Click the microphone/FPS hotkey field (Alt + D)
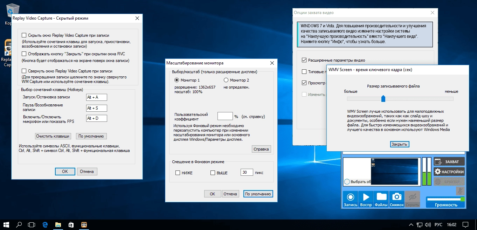This screenshot has height=230, width=477. pyautogui.click(x=96, y=118)
